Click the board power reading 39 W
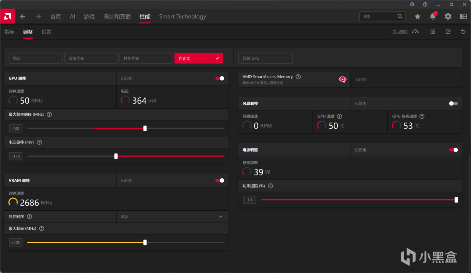This screenshot has width=471, height=273. pyautogui.click(x=262, y=172)
